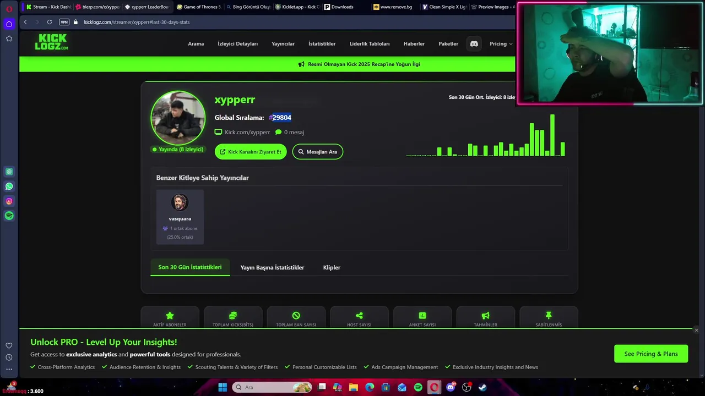
Task: Open the heart icon in Opera sidebar
Action: (9, 345)
